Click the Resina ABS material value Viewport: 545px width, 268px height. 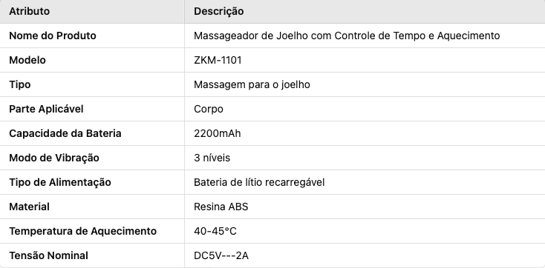(x=221, y=207)
